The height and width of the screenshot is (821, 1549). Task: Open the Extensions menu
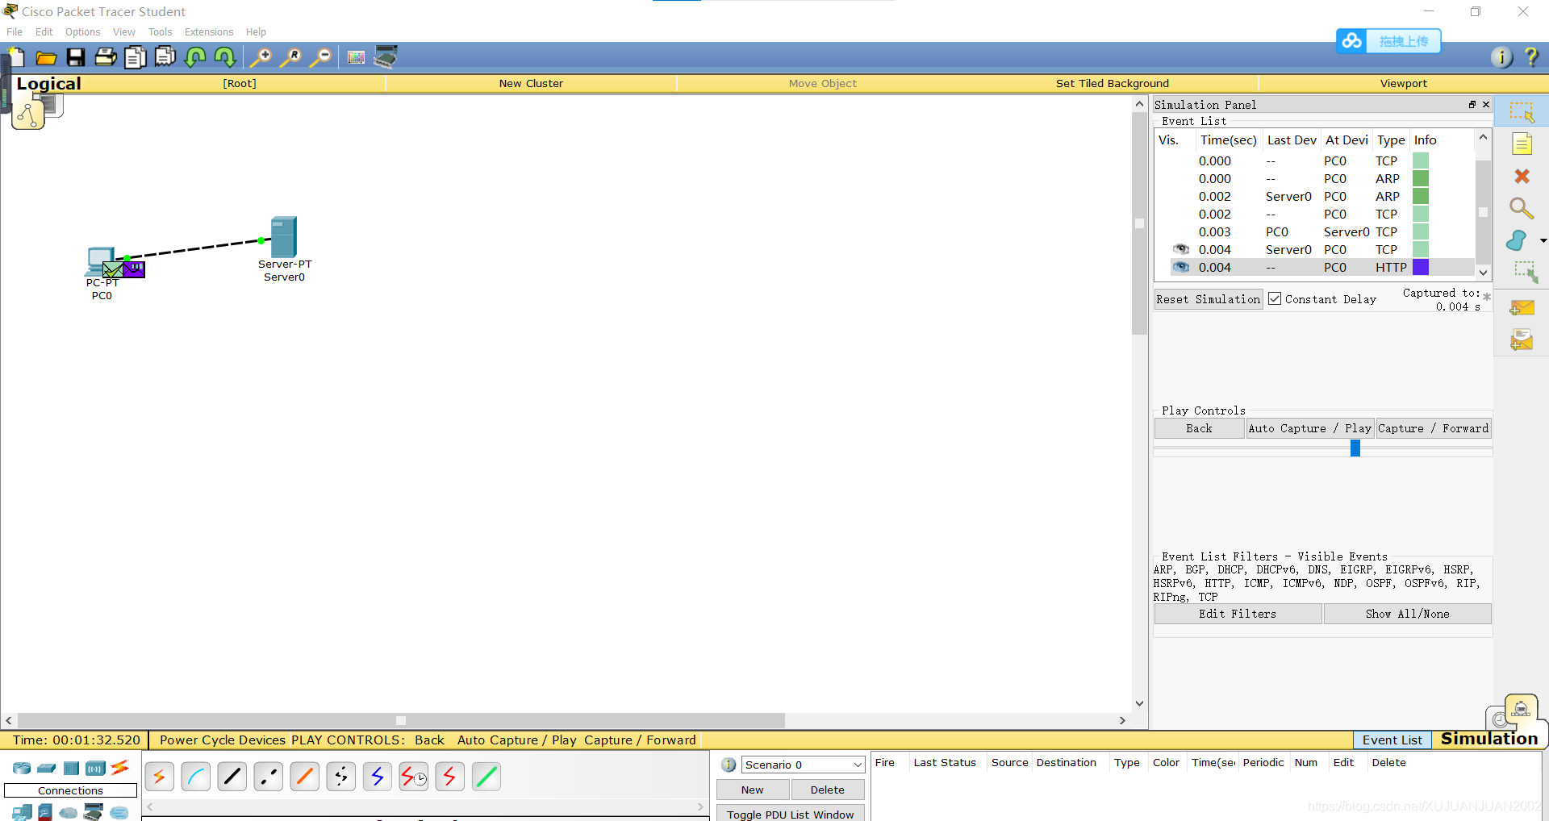coord(209,32)
